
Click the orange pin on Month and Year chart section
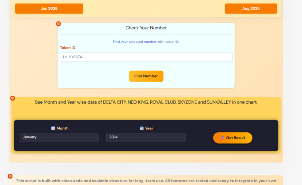[12, 98]
